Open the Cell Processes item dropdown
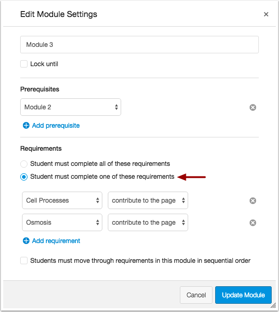 point(62,201)
